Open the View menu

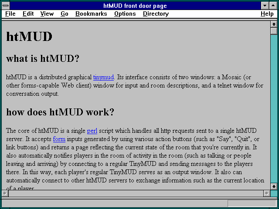47,13
